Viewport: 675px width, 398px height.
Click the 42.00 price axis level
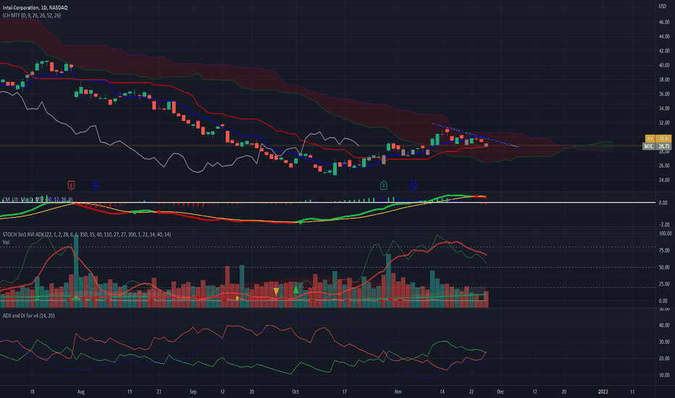(x=664, y=51)
